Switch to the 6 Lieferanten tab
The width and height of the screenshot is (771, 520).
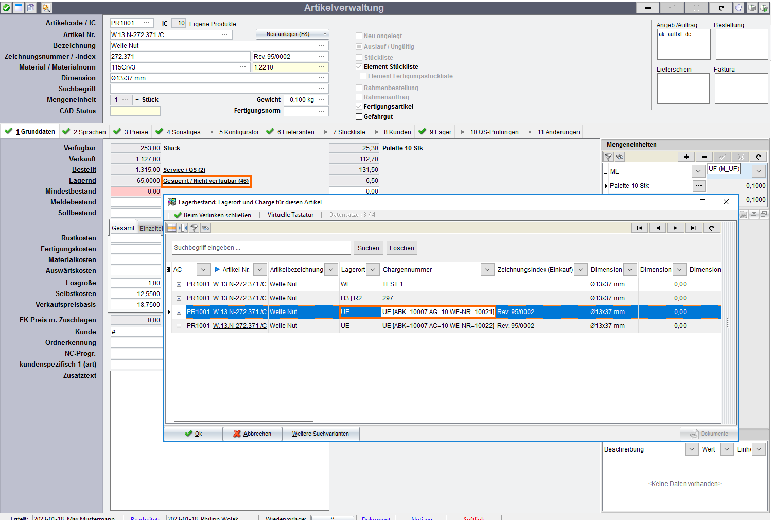coord(291,132)
